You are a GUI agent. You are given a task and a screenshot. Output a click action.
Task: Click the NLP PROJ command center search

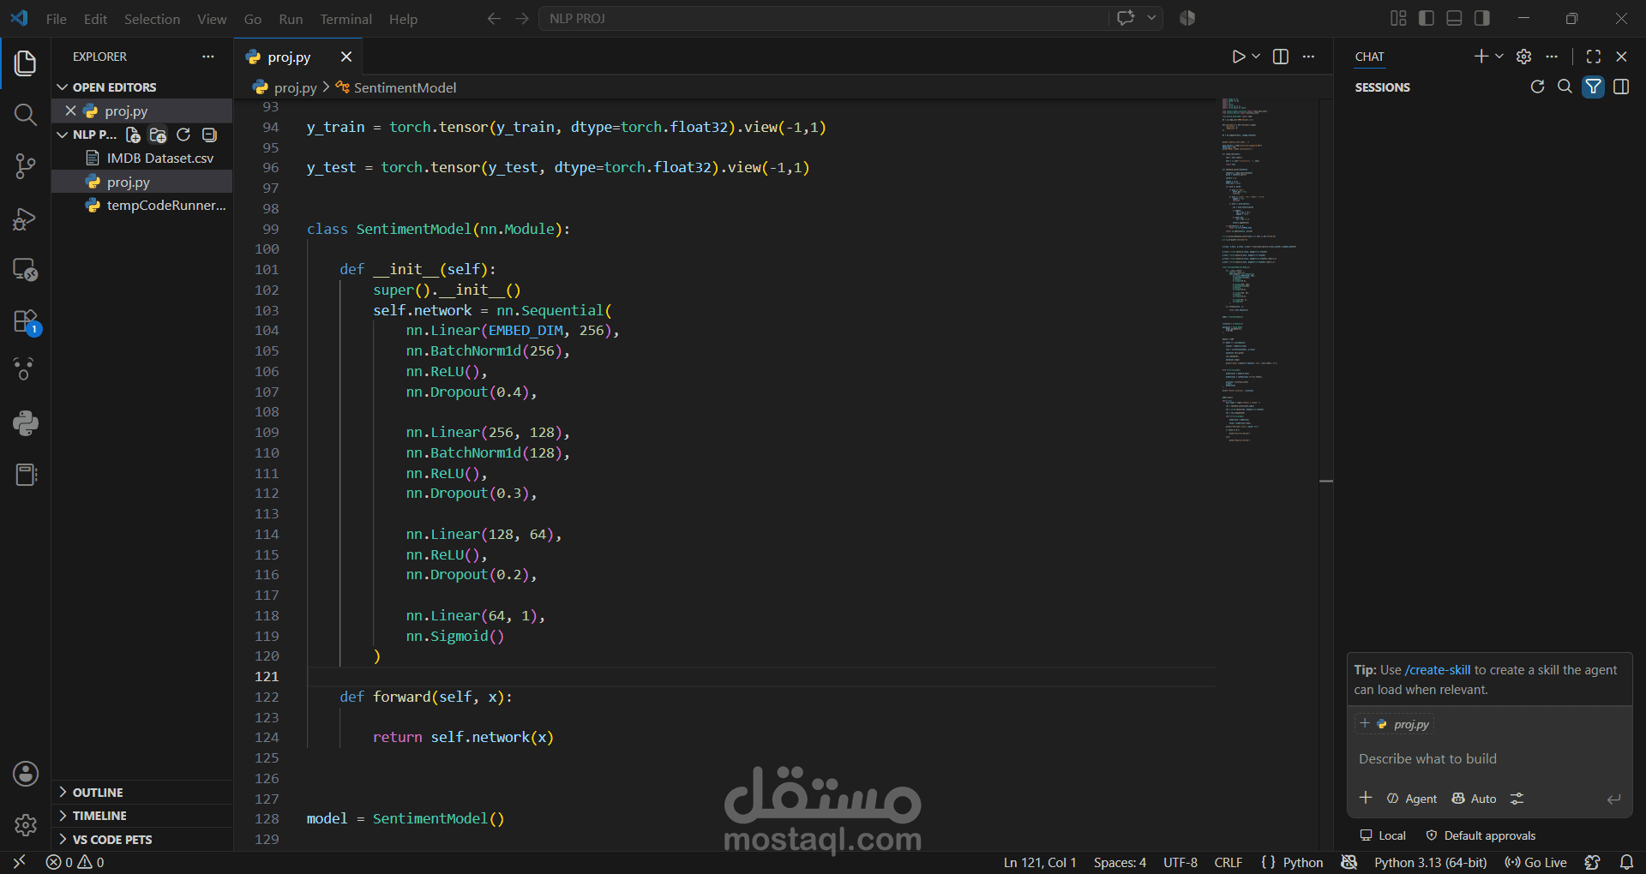click(x=823, y=18)
